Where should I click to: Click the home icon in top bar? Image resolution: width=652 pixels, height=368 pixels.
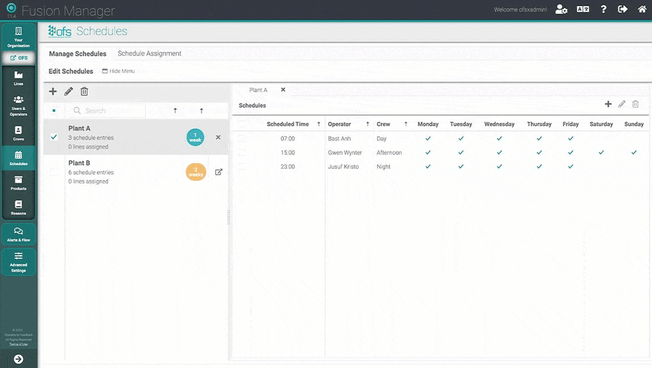pyautogui.click(x=642, y=9)
